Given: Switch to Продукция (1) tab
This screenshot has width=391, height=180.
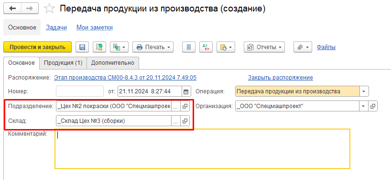Looking at the screenshot, I should pos(63,63).
